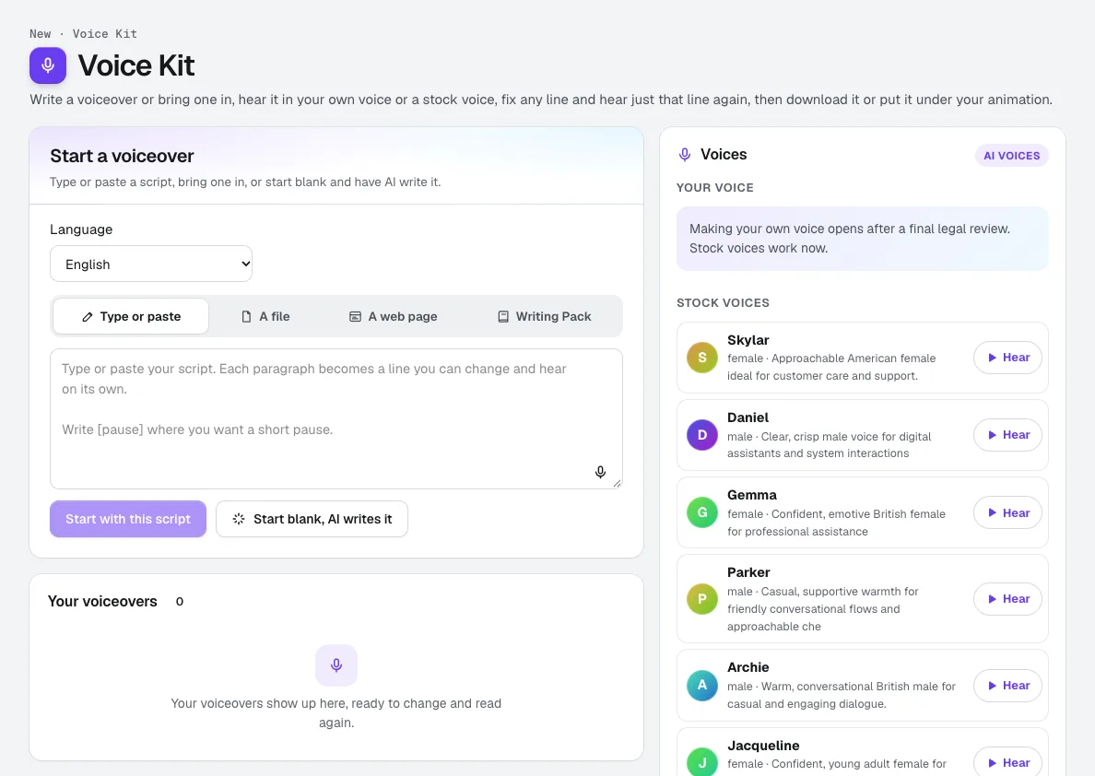Click the legal review notice text
The image size is (1095, 776).
(x=849, y=238)
